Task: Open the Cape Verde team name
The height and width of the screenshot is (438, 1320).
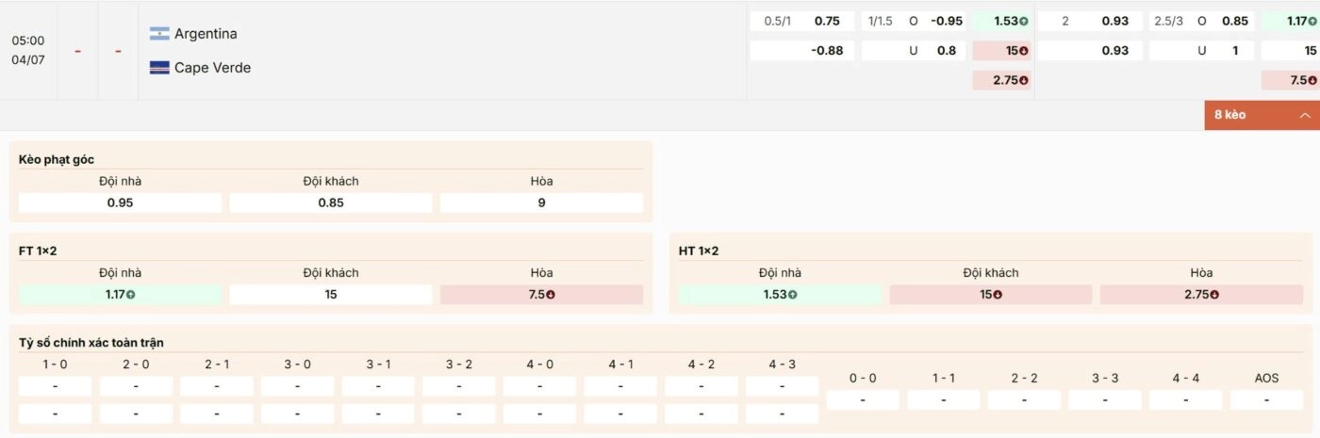Action: pyautogui.click(x=213, y=68)
